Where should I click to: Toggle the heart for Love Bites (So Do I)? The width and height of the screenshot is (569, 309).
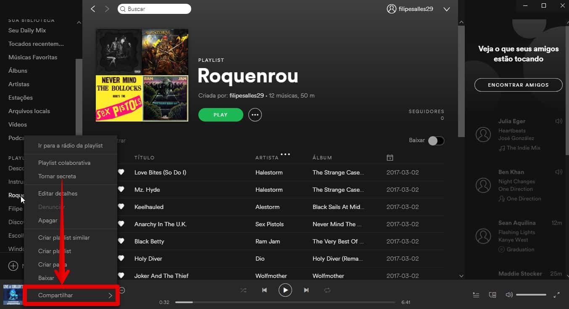tap(121, 172)
